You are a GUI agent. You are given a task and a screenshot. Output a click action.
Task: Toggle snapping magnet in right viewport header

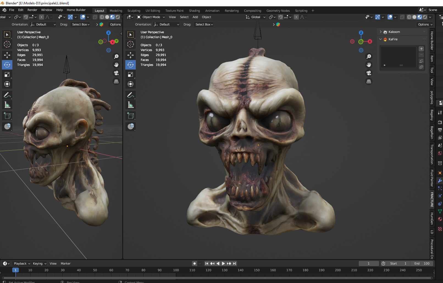pos(281,17)
